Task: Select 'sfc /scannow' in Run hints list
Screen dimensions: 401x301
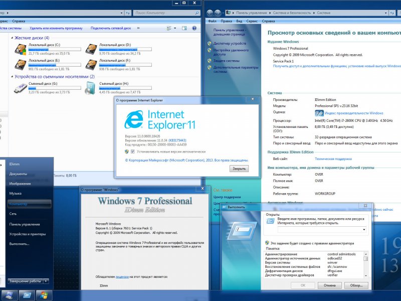Action: tap(337, 267)
